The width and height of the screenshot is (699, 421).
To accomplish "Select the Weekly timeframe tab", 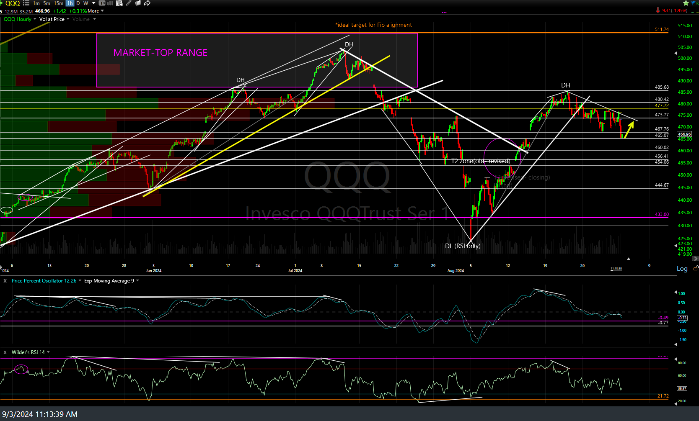I will [x=86, y=3].
